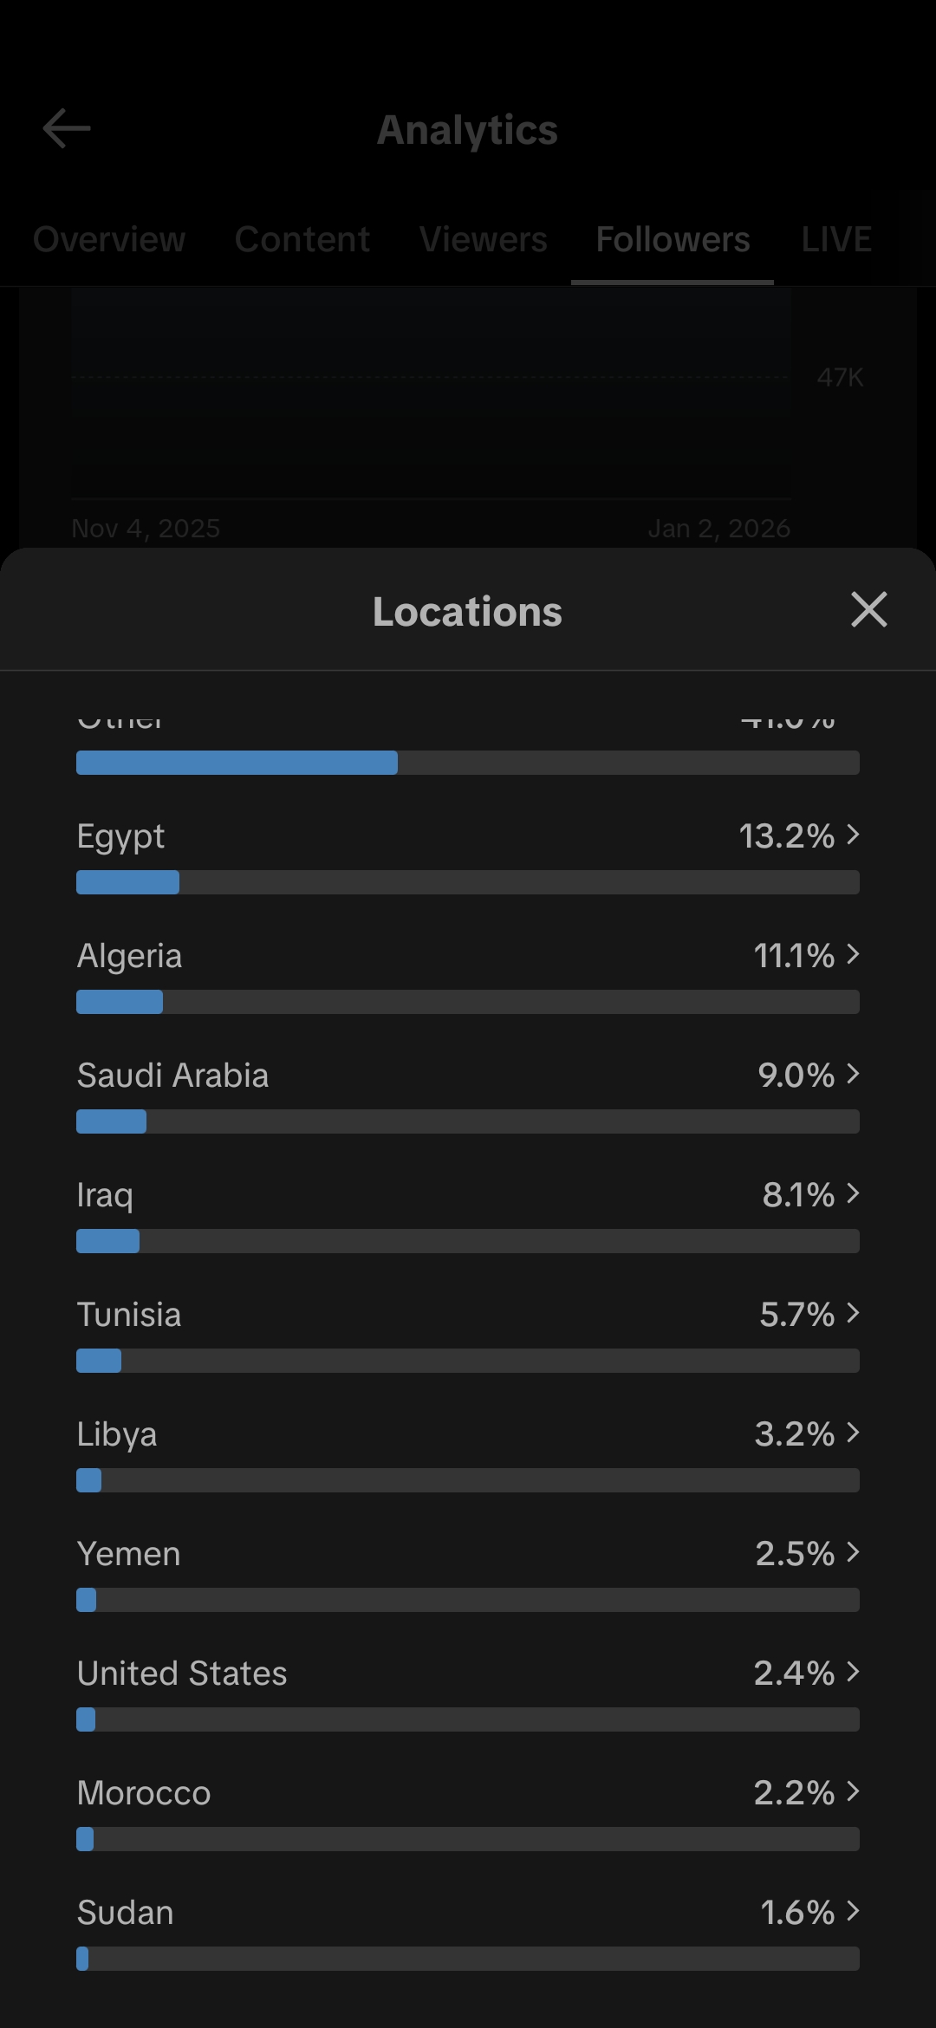
Task: Click the Egypt percentage bar
Action: (x=468, y=882)
